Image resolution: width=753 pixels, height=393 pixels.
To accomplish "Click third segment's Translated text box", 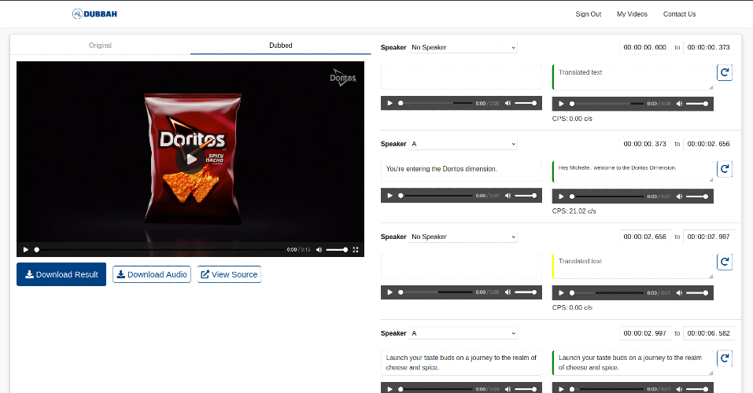I will click(633, 266).
